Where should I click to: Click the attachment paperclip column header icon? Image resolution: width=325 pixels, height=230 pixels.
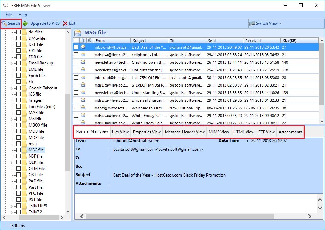[x=90, y=41]
